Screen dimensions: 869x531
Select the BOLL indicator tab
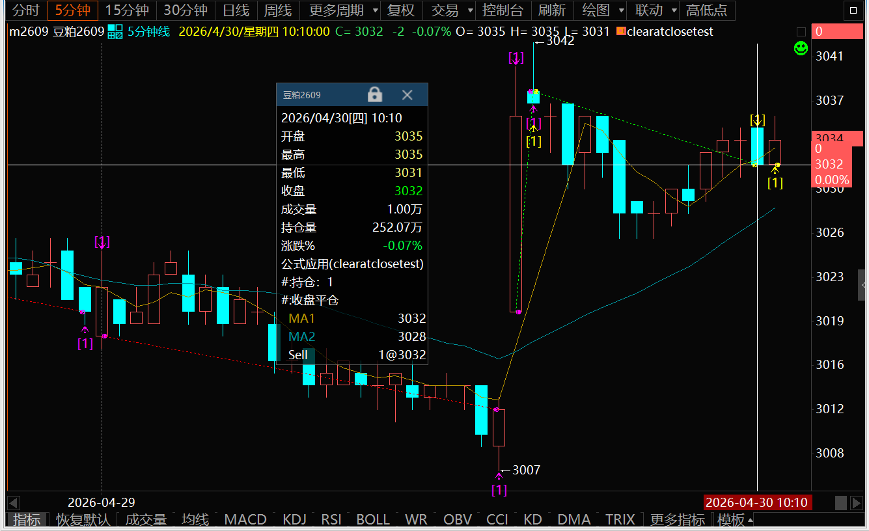(373, 519)
